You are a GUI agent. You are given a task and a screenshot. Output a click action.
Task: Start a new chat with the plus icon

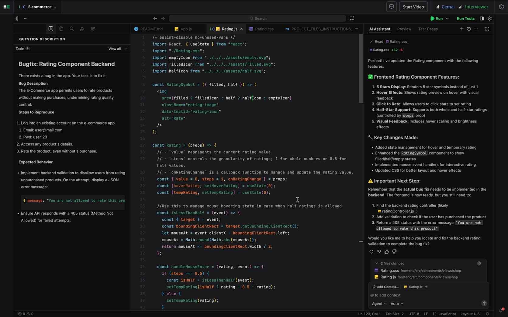pos(462,29)
